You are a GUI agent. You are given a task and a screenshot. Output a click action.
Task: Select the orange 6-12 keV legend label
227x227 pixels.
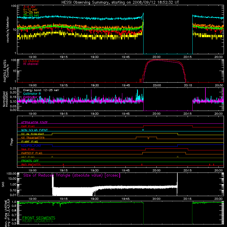click(x=30, y=10)
